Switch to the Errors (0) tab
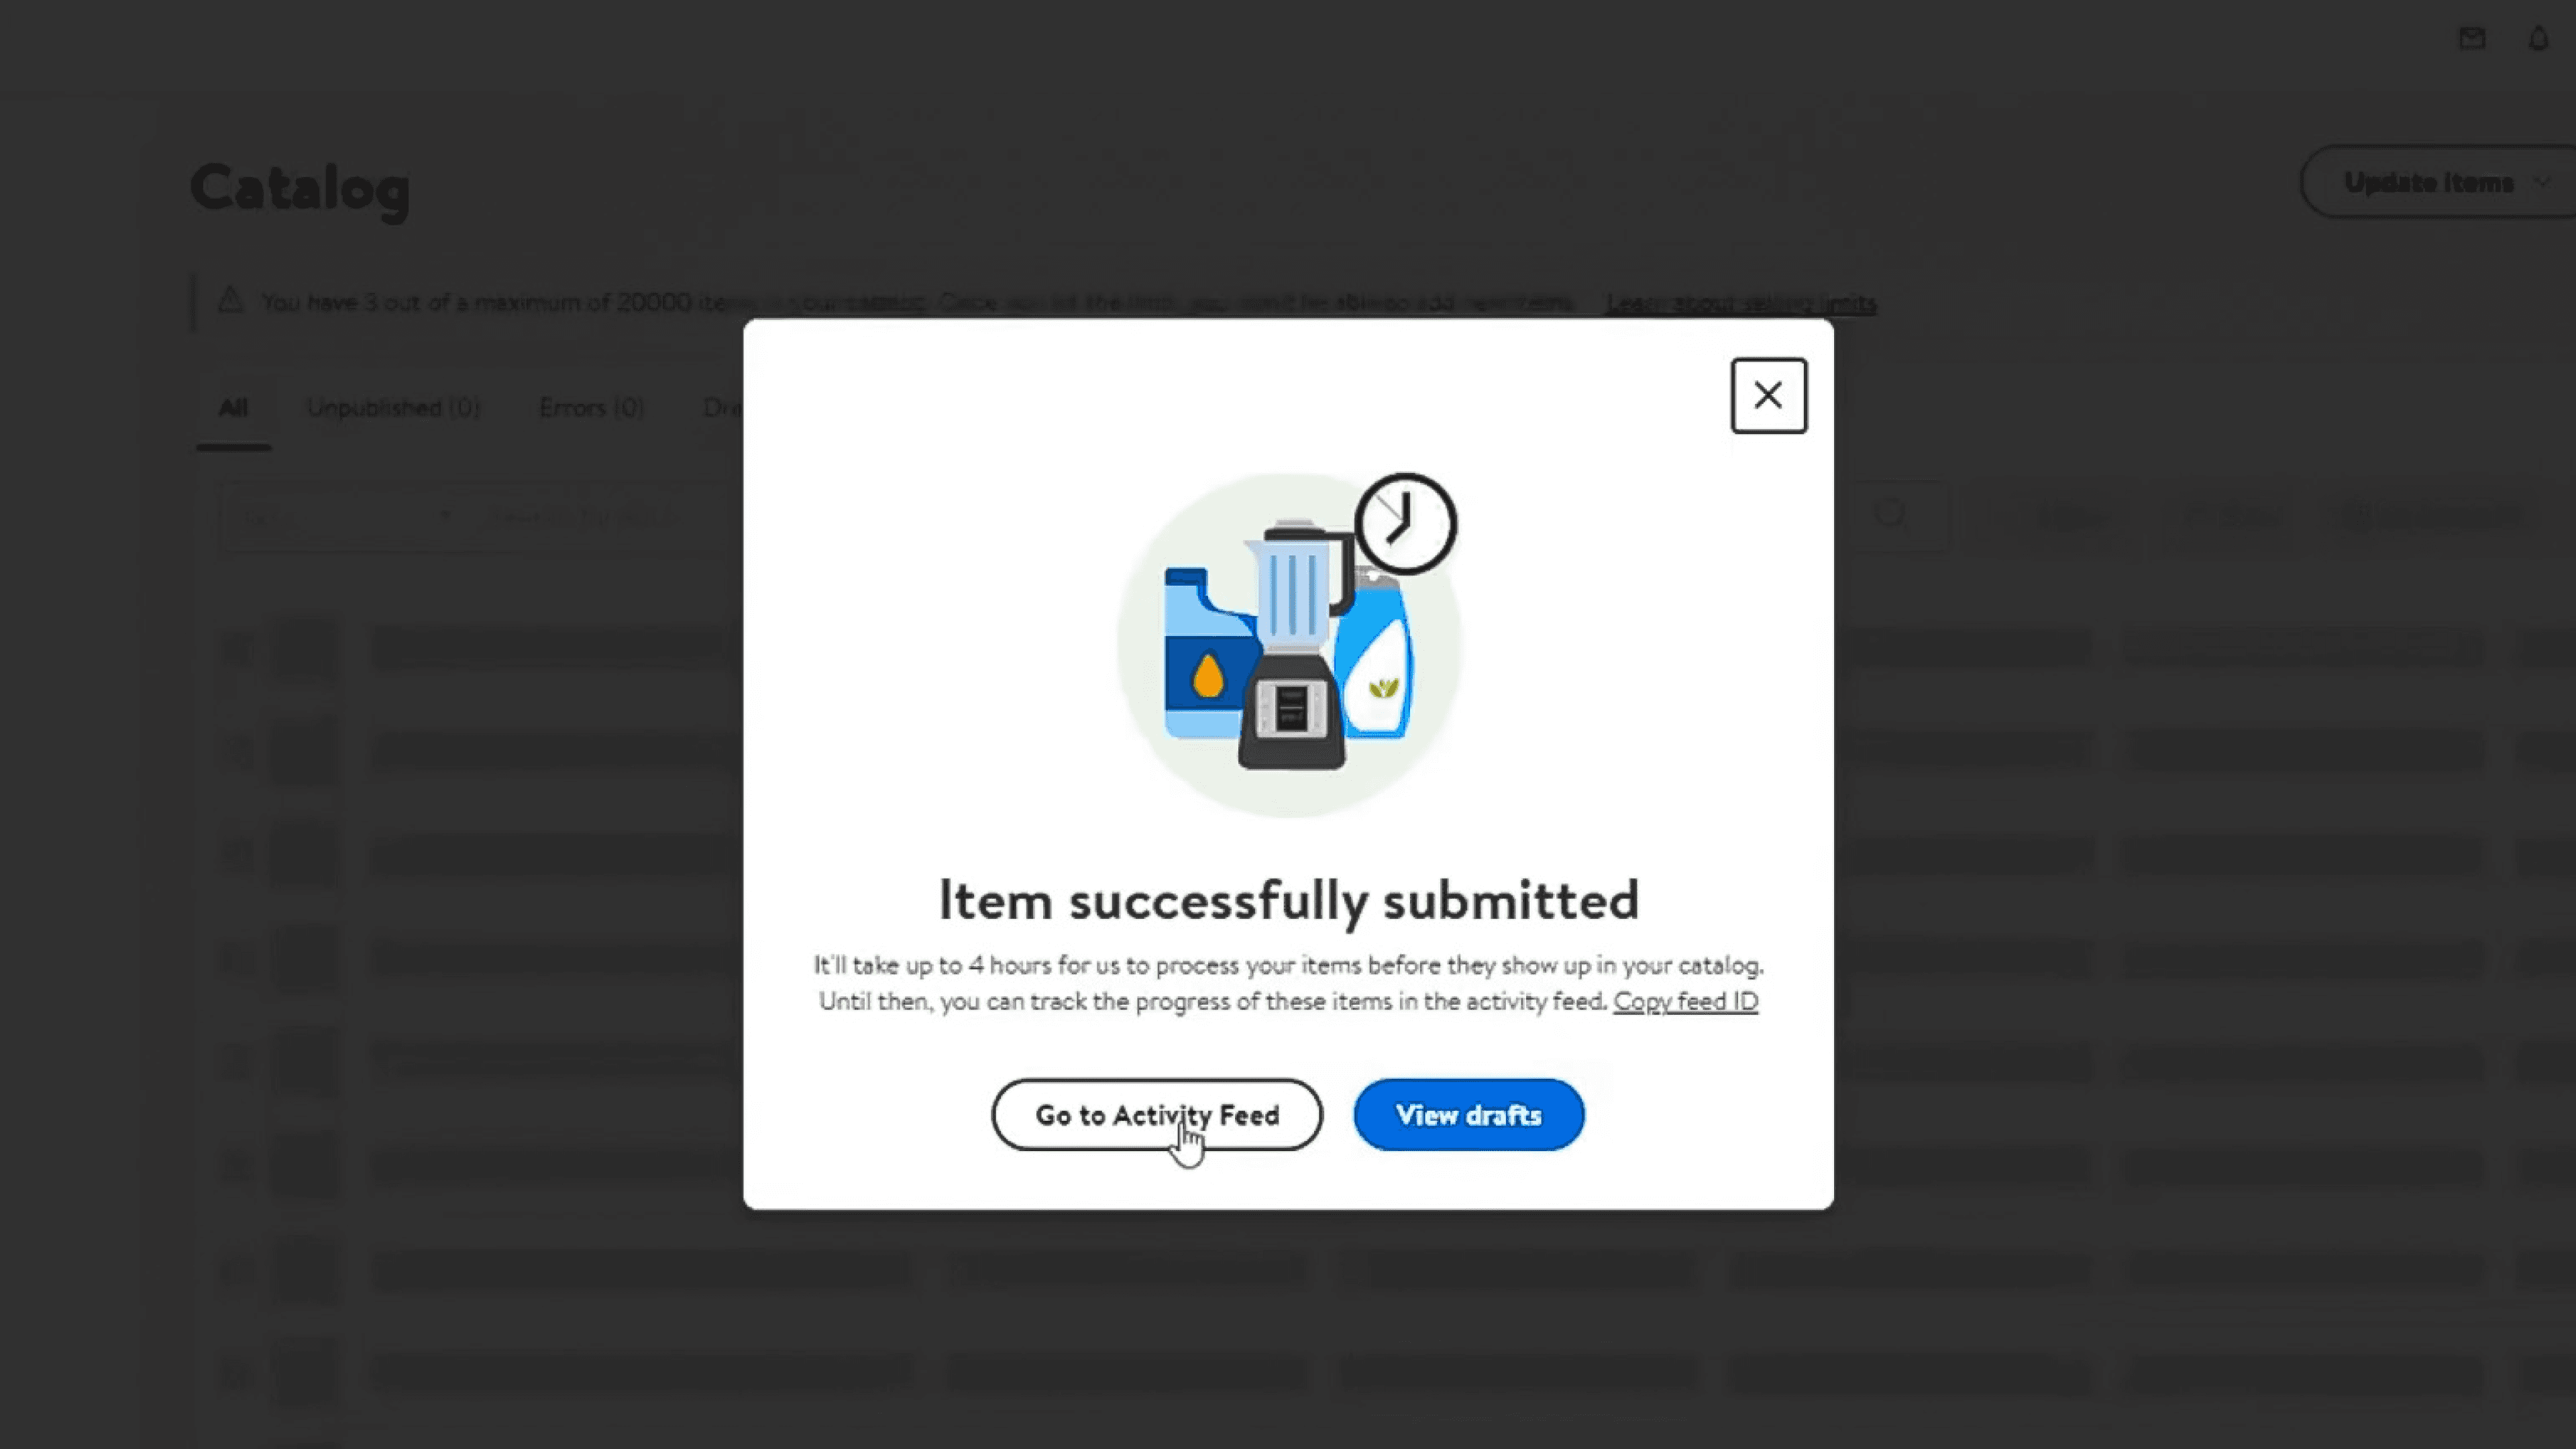The image size is (2576, 1449). point(591,408)
